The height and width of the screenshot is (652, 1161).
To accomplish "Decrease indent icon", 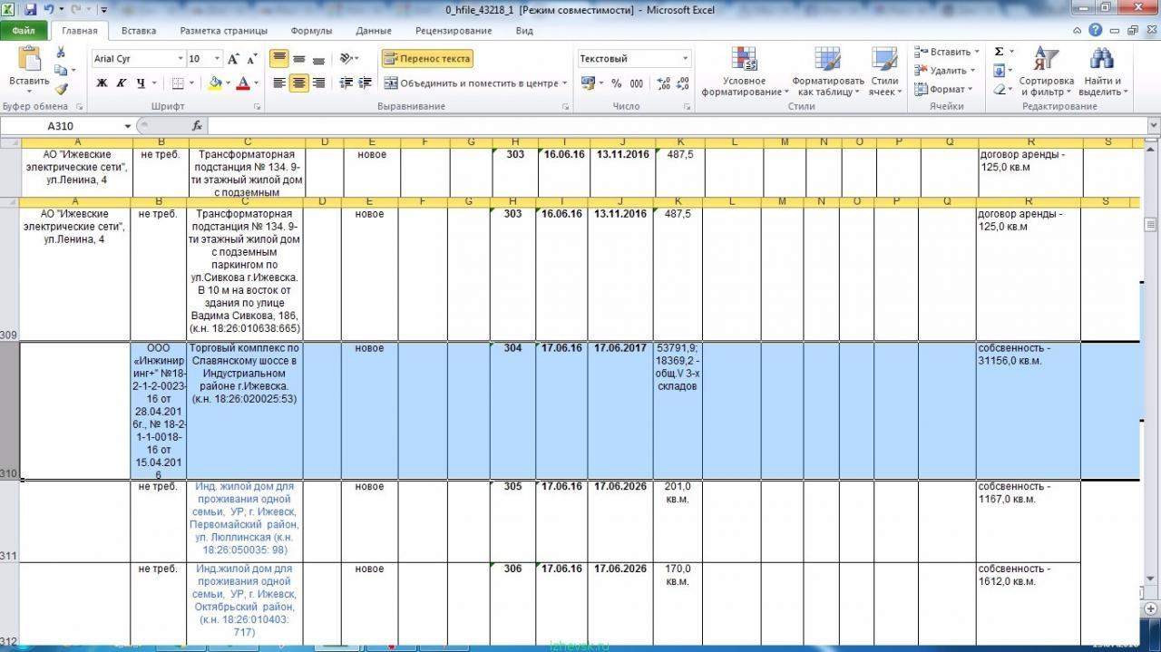I will tap(346, 83).
